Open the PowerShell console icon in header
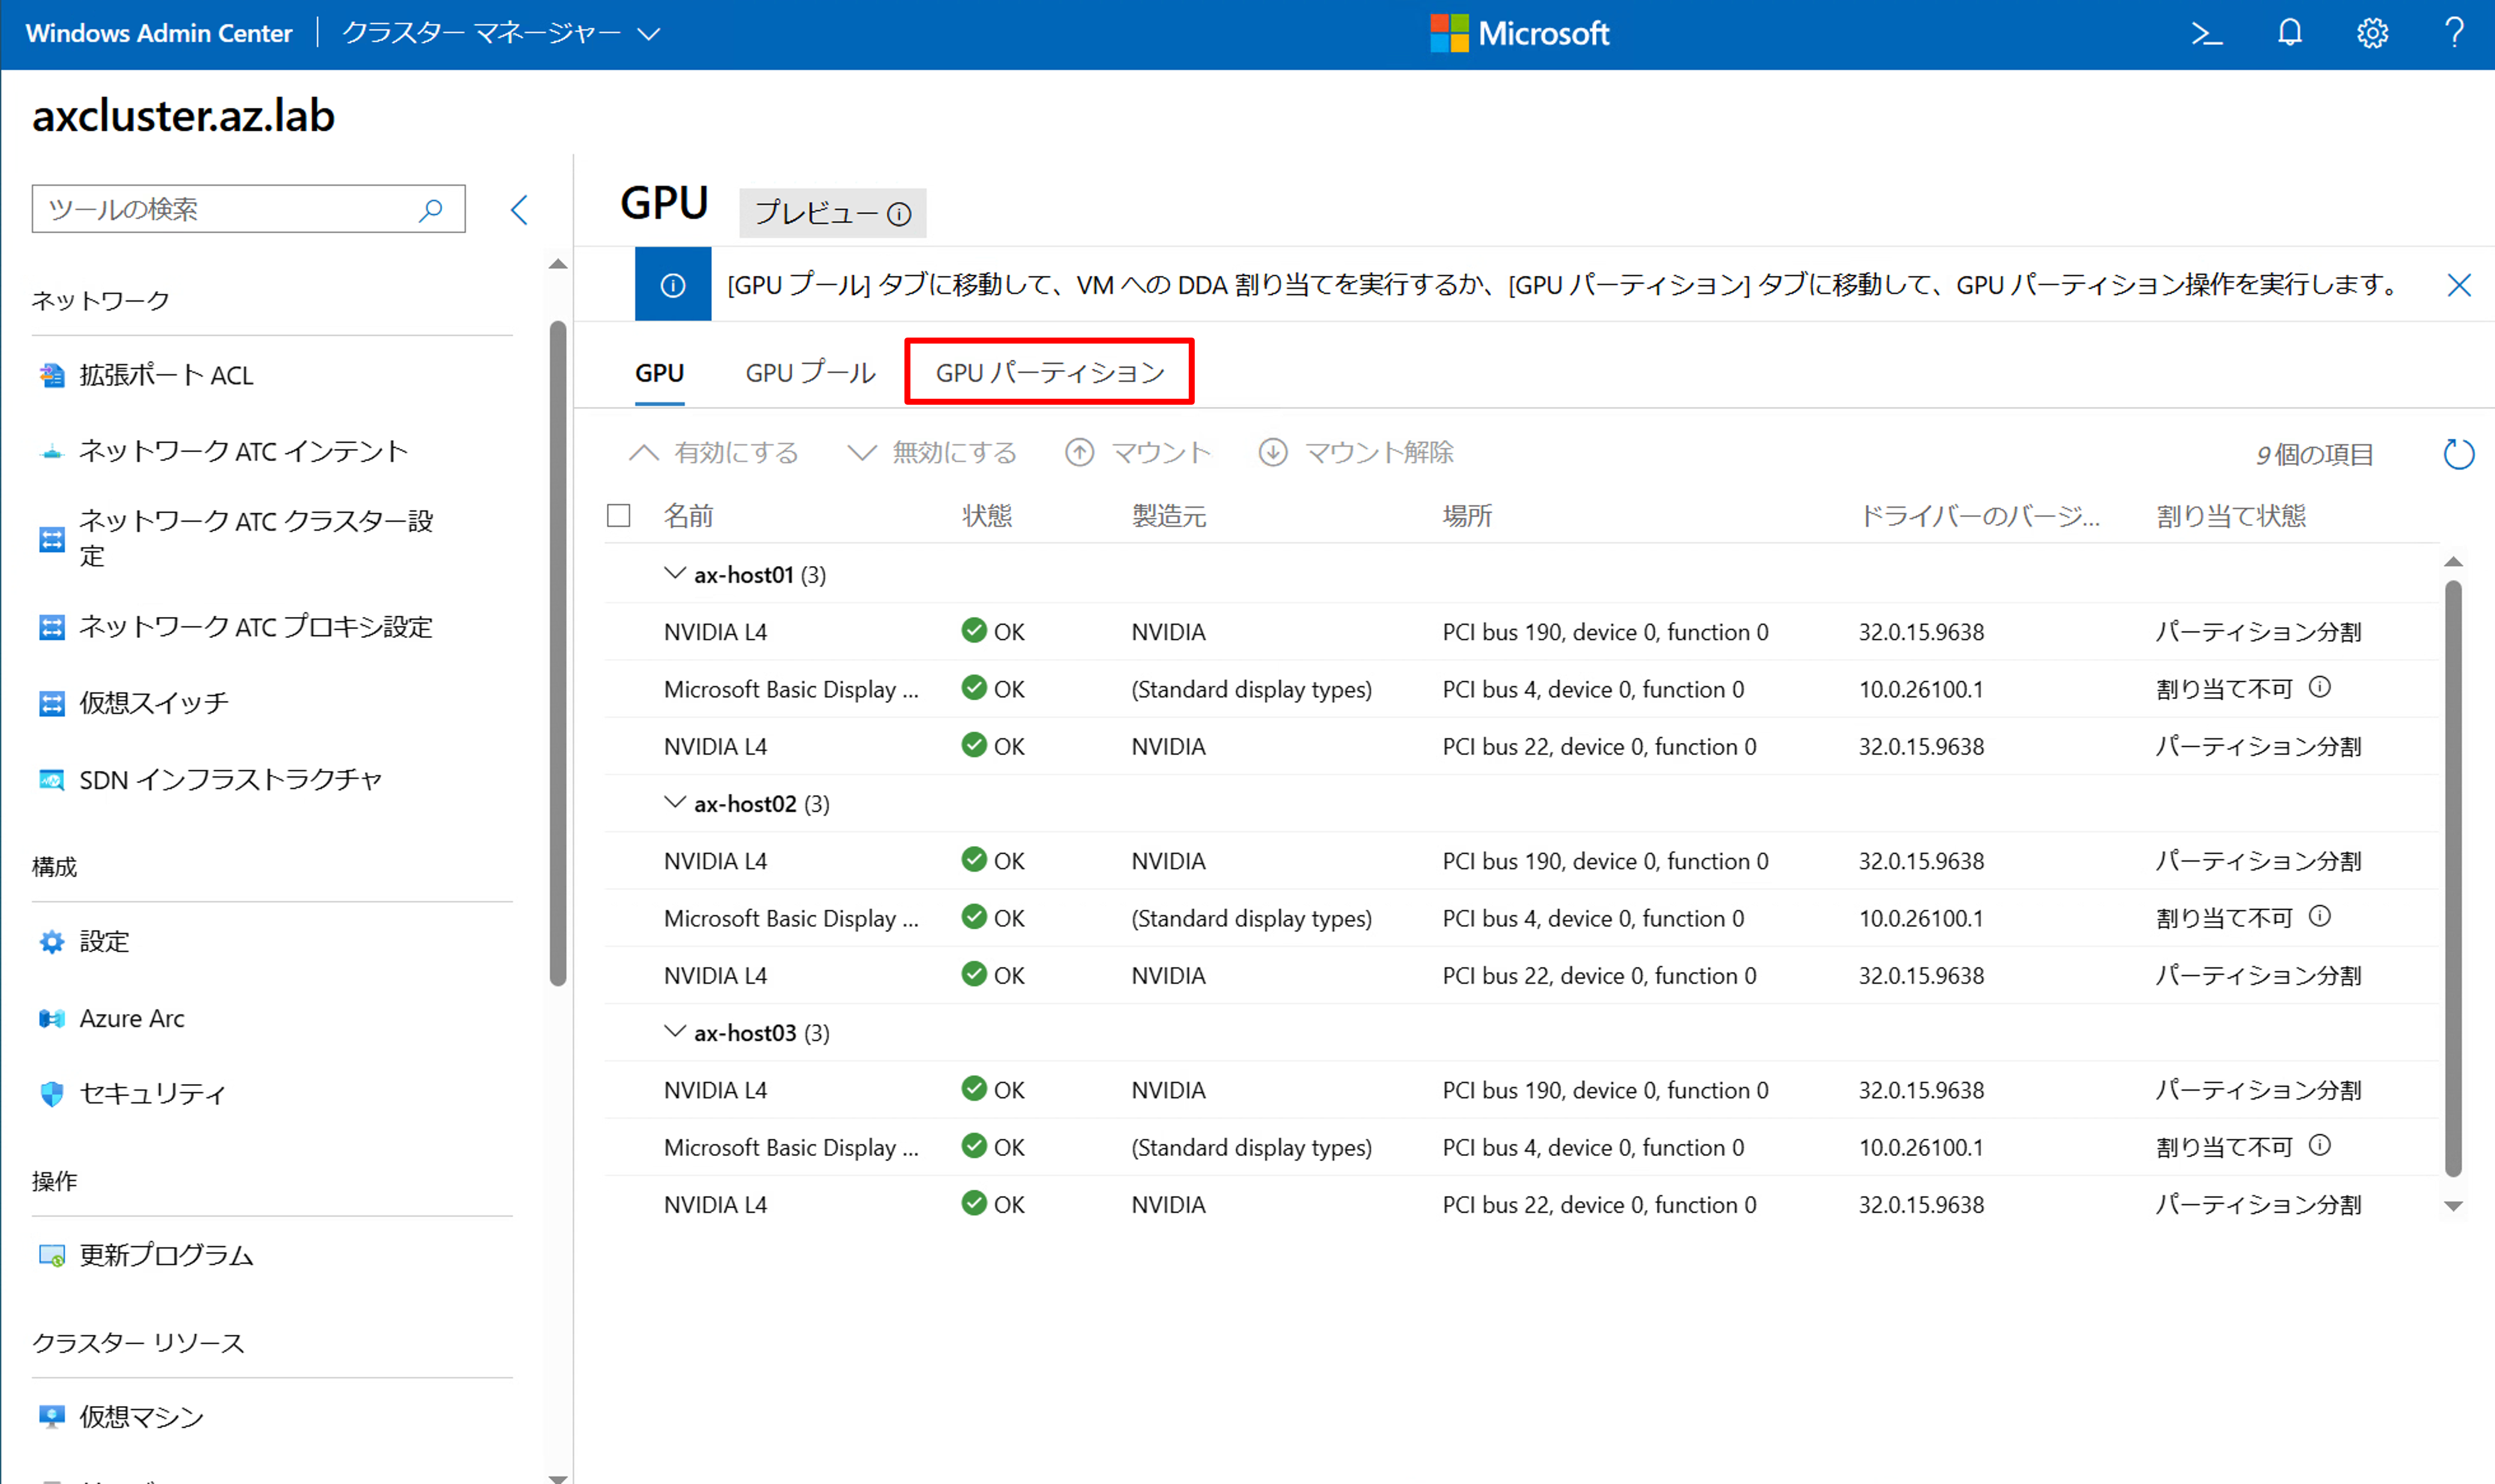Screen dimensions: 2495x1484 (2206, 34)
